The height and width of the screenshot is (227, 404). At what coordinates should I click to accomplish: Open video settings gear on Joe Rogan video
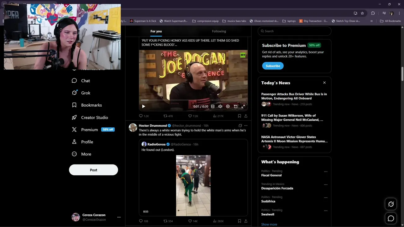coord(228,107)
